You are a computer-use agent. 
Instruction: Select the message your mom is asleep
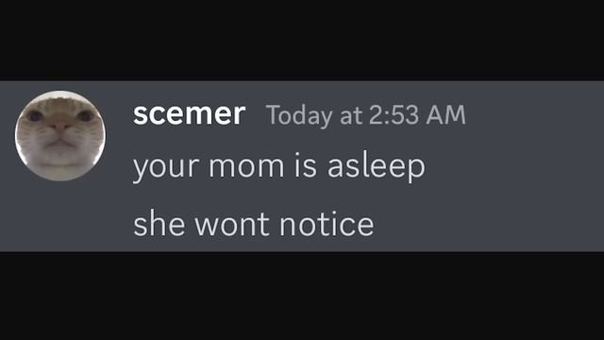point(279,167)
